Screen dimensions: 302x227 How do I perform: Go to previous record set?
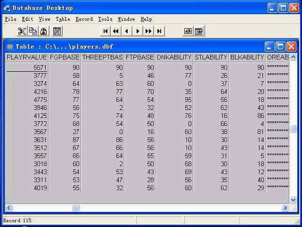[116, 31]
